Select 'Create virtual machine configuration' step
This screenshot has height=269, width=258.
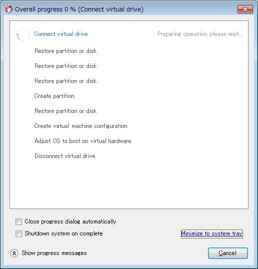tap(81, 126)
